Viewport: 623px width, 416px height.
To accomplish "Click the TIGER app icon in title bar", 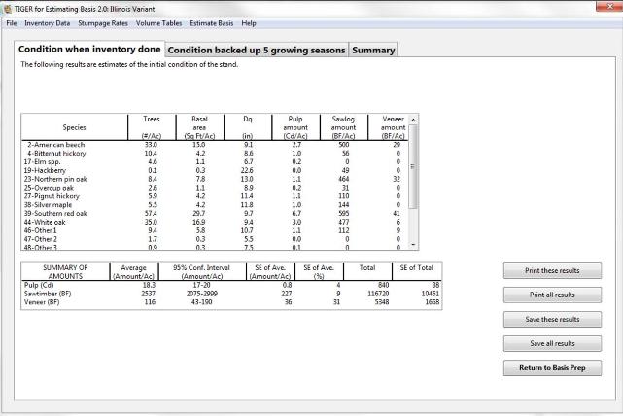I will 7,7.
